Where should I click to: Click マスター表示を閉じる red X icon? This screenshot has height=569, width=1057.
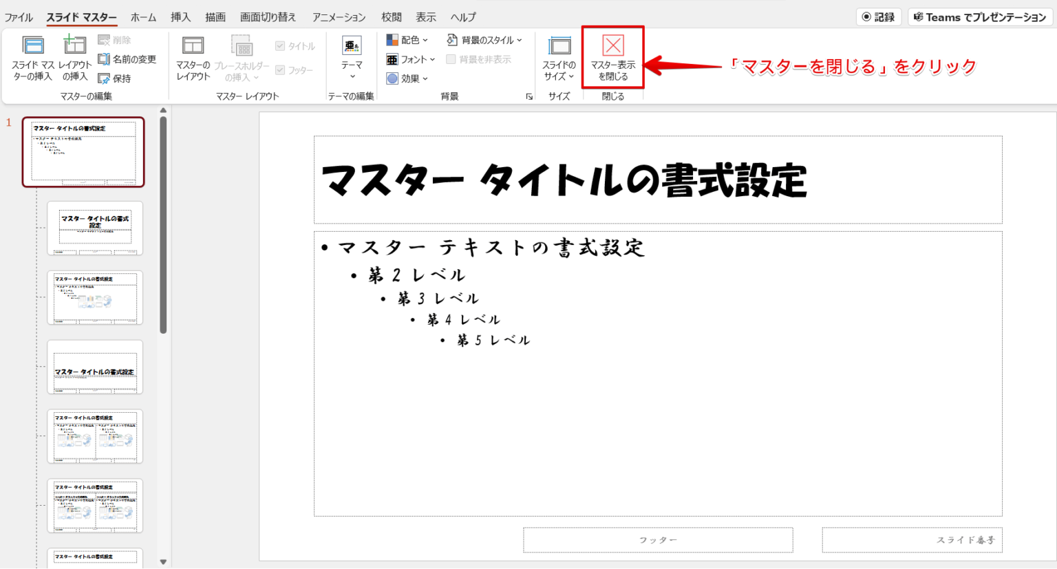[x=612, y=46]
